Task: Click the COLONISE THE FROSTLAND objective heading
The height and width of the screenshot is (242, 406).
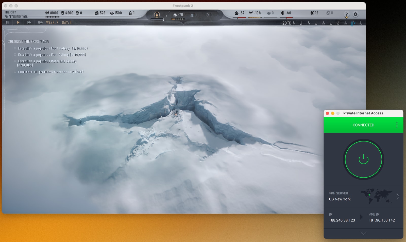Action: [x=28, y=42]
